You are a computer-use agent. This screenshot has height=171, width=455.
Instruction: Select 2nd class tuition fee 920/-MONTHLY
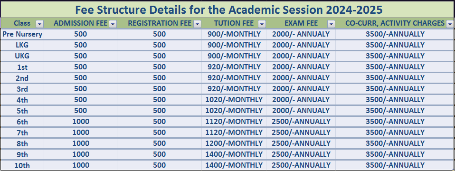[x=234, y=78]
